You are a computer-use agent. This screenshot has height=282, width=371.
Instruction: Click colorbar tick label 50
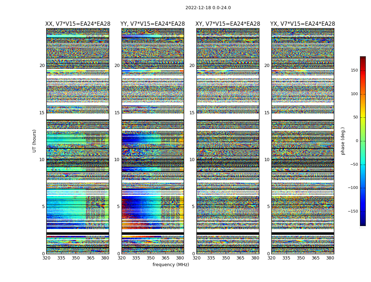(355, 117)
